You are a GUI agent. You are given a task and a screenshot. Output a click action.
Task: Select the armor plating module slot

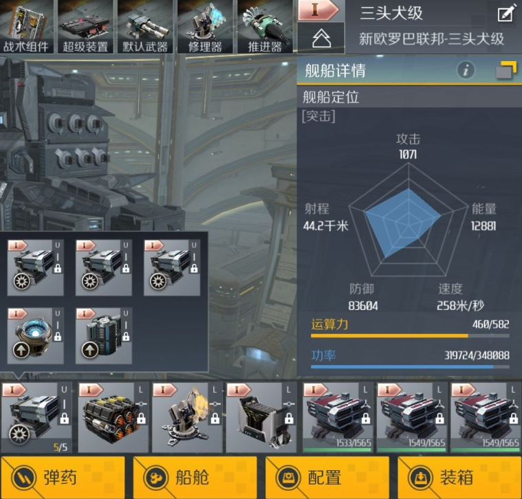click(261, 417)
